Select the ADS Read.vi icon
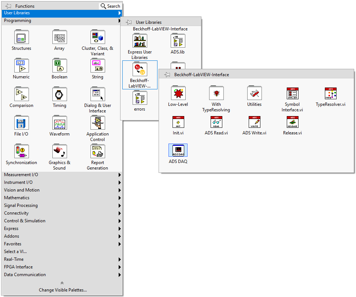Viewport: 356px width, 297px height. 216,122
